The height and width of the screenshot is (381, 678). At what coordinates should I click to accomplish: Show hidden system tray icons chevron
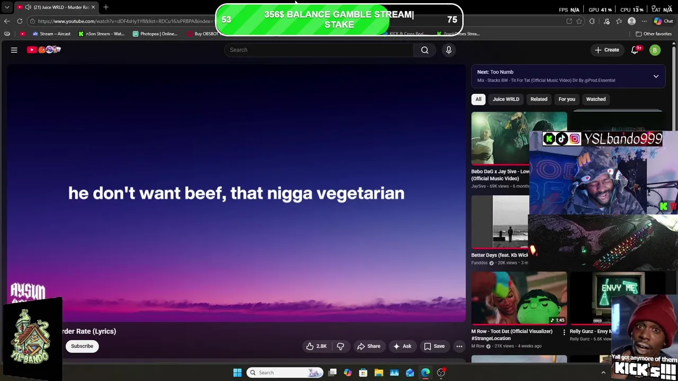point(603,373)
